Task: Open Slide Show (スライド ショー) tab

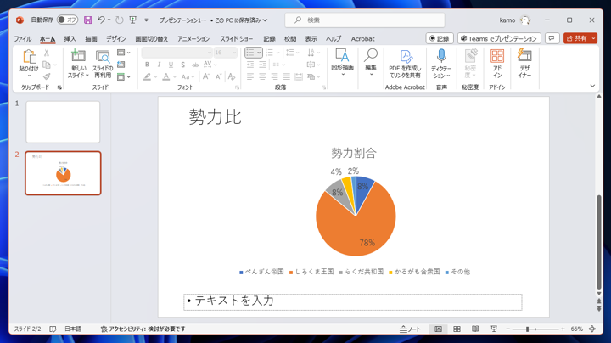Action: (x=237, y=38)
